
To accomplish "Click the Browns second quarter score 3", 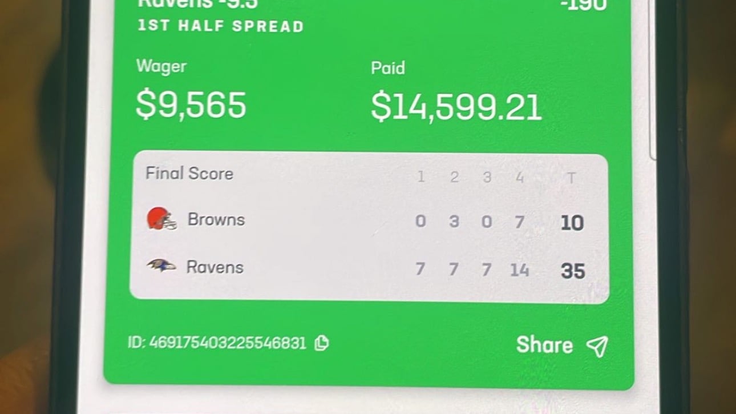I will click(x=454, y=222).
